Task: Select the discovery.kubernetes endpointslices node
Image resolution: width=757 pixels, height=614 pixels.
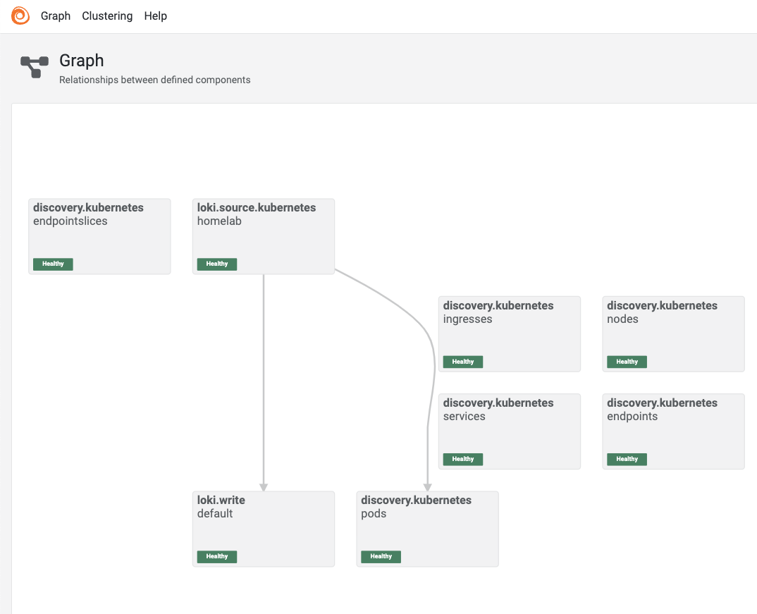Action: (99, 236)
